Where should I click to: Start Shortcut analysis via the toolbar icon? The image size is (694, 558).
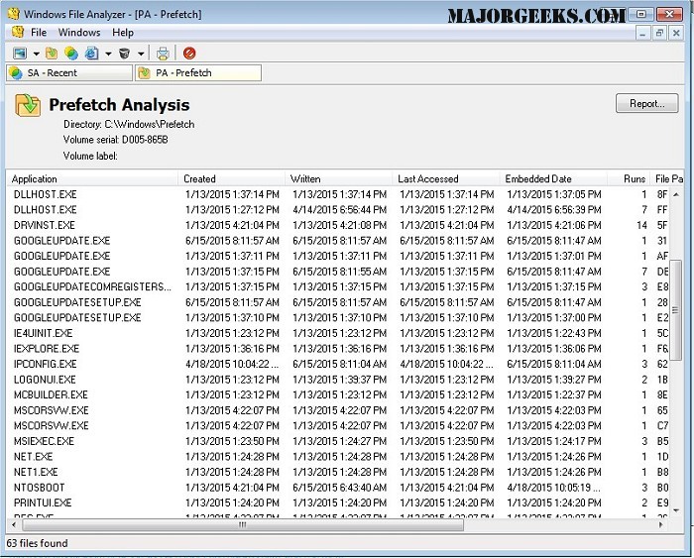[x=71, y=54]
